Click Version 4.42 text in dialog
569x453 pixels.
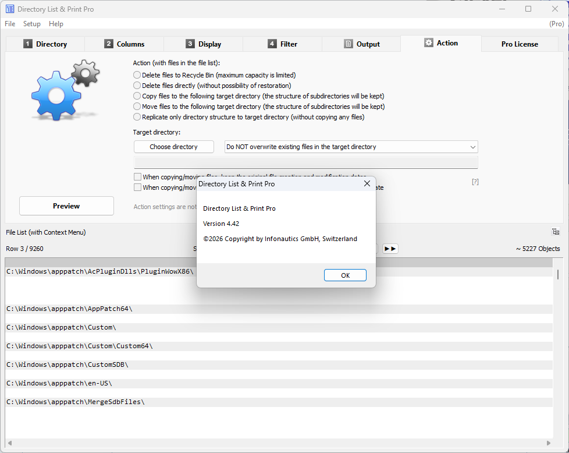tap(221, 224)
